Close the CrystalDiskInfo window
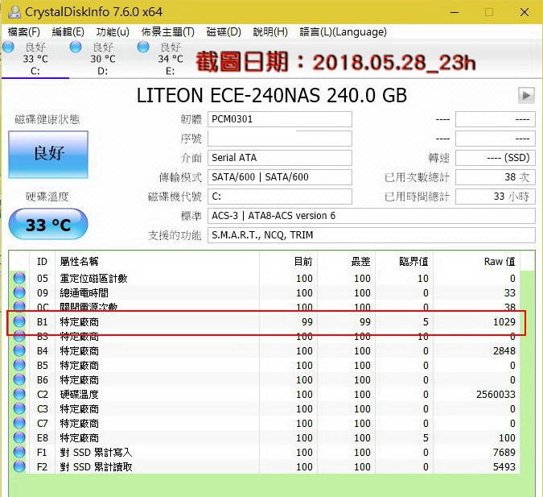The image size is (543, 497). [x=524, y=12]
